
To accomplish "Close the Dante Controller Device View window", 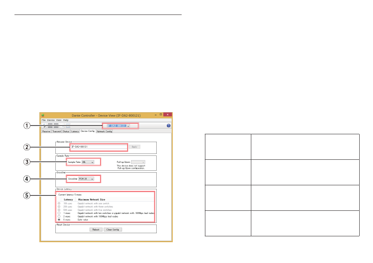I will click(x=168, y=115).
